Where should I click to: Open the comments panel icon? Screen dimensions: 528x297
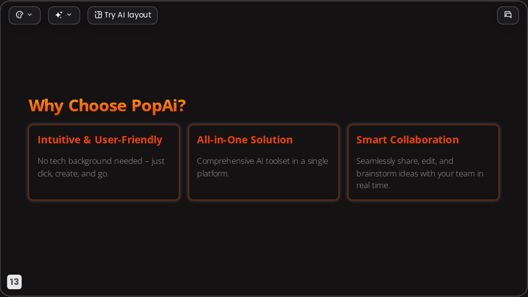click(508, 15)
